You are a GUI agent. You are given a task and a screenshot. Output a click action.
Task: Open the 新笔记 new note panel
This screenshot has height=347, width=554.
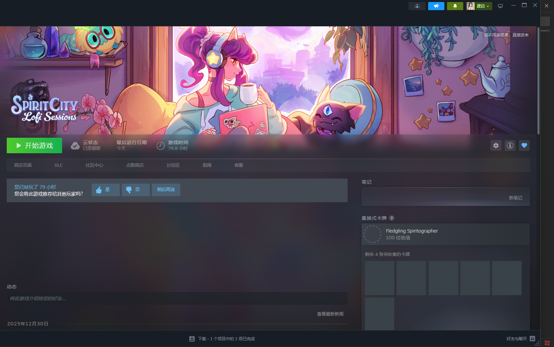pyautogui.click(x=515, y=198)
